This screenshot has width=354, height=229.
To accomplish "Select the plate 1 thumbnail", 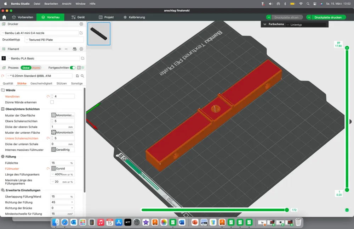I will (99, 34).
